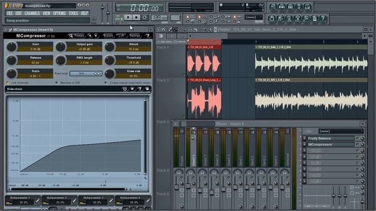This screenshot has width=376, height=211.
Task: Toggle the Fruity Balance effect enable LED
Action: [x=357, y=138]
